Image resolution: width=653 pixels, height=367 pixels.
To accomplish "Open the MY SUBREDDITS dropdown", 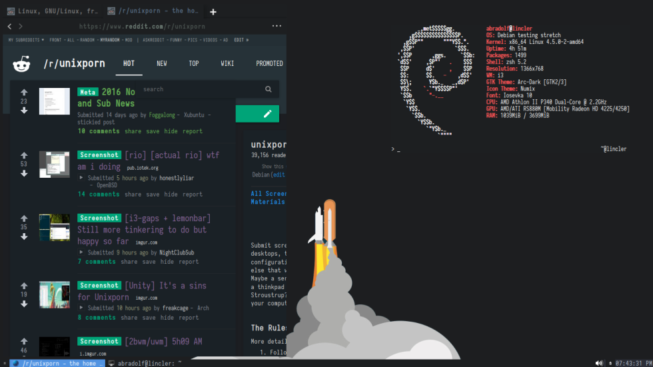I will (x=26, y=40).
